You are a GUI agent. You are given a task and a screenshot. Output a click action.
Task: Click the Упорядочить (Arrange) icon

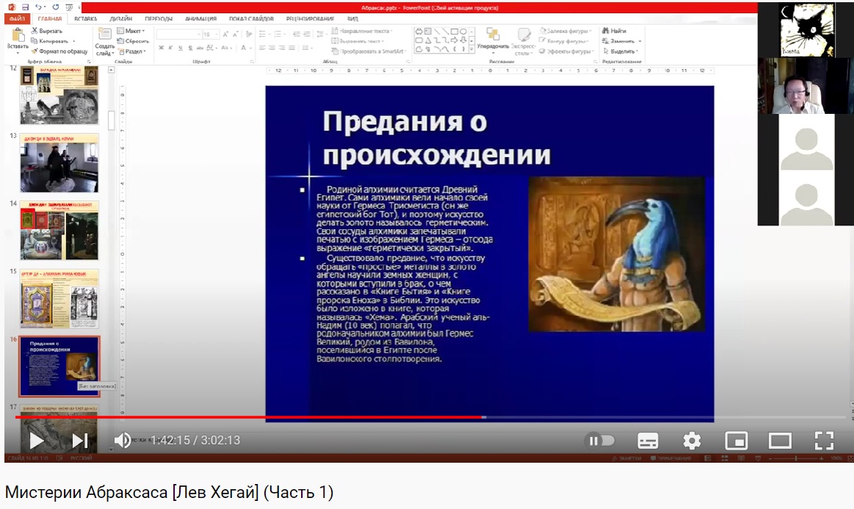click(493, 35)
